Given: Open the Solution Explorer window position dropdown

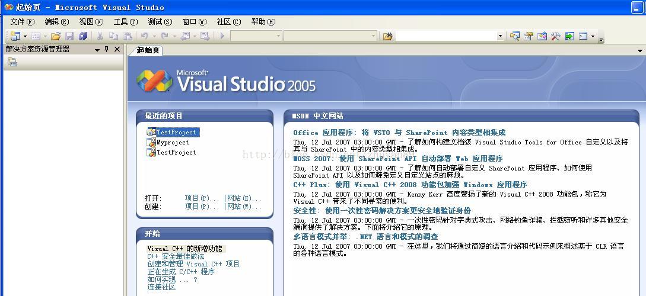Looking at the screenshot, I should pos(98,50).
